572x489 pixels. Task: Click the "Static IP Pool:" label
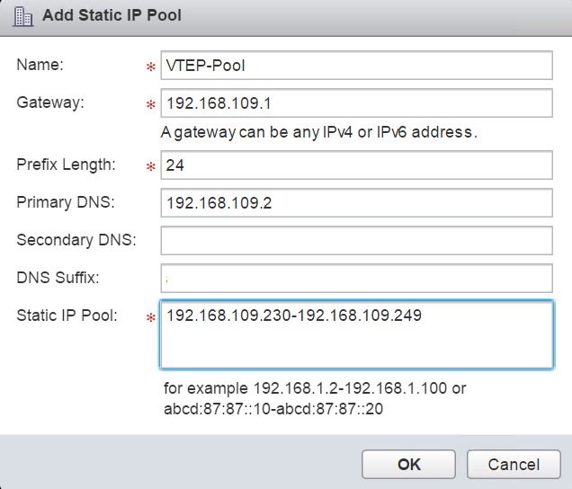click(67, 316)
